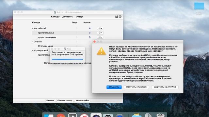
Task: Select the Знания deck
Action: (x=38, y=42)
